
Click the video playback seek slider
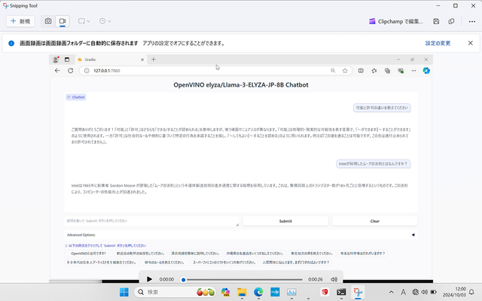[x=241, y=279]
